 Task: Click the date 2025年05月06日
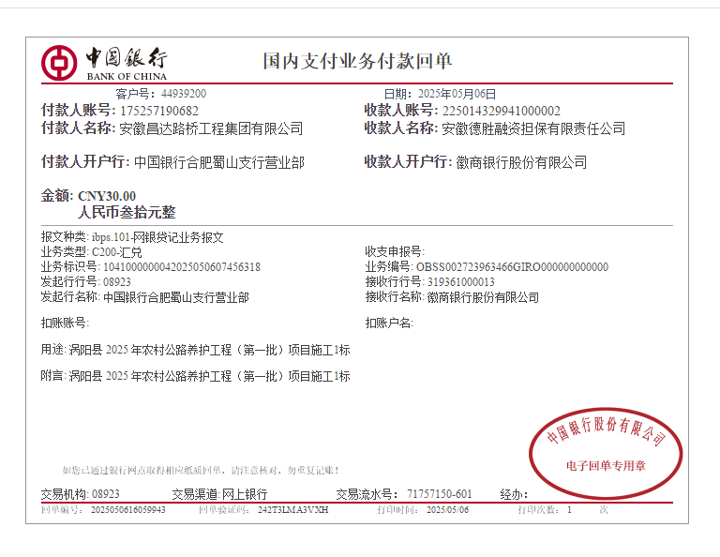click(456, 94)
